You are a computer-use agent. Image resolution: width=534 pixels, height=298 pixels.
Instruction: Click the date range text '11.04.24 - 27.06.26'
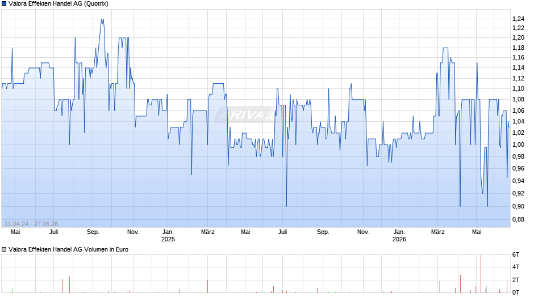(x=31, y=224)
